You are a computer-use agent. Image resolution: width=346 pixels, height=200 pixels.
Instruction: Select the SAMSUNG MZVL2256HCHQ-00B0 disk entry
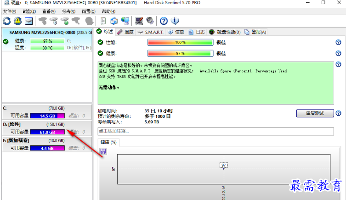[47, 40]
